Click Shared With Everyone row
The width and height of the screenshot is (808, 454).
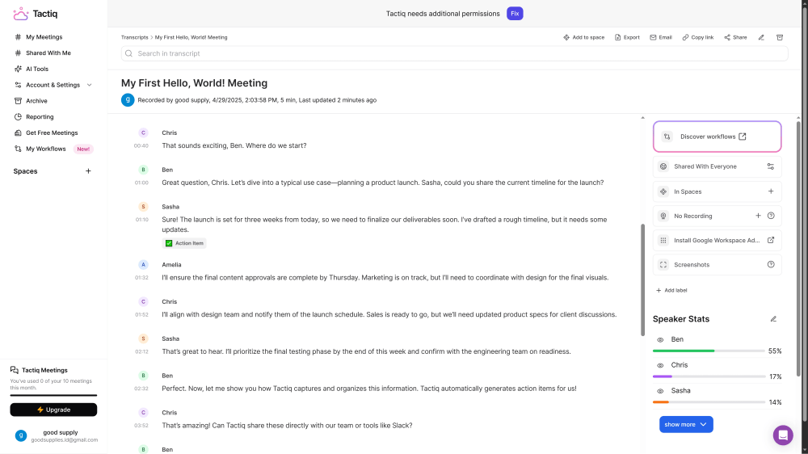click(x=717, y=166)
